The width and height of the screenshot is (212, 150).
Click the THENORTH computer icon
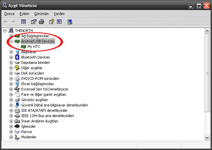click(x=11, y=31)
